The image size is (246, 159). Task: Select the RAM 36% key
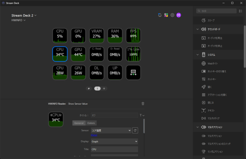click(115, 36)
